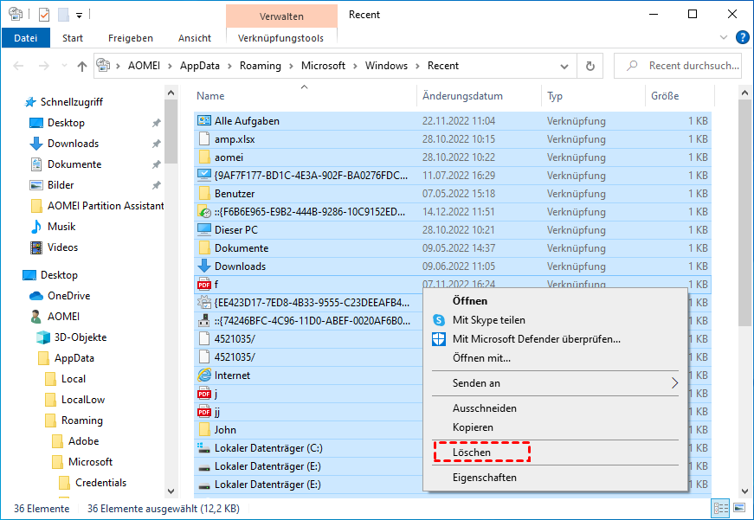Click the OneDrive cloud icon

click(x=36, y=296)
